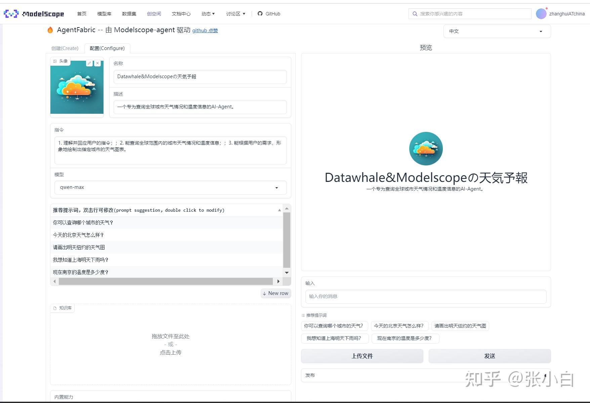Select suggestion chip 今天的北京天气怎么样?
This screenshot has height=403, width=590.
coord(399,326)
